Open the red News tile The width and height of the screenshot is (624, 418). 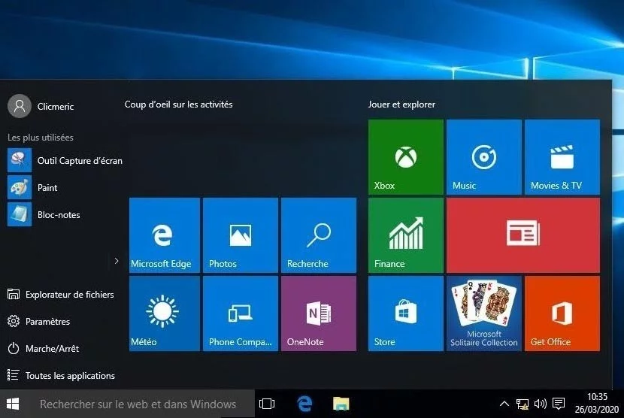523,235
